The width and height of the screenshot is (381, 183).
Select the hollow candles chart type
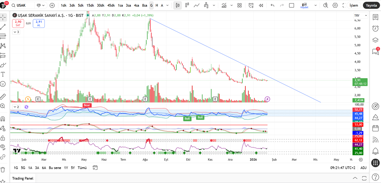click(187, 5)
